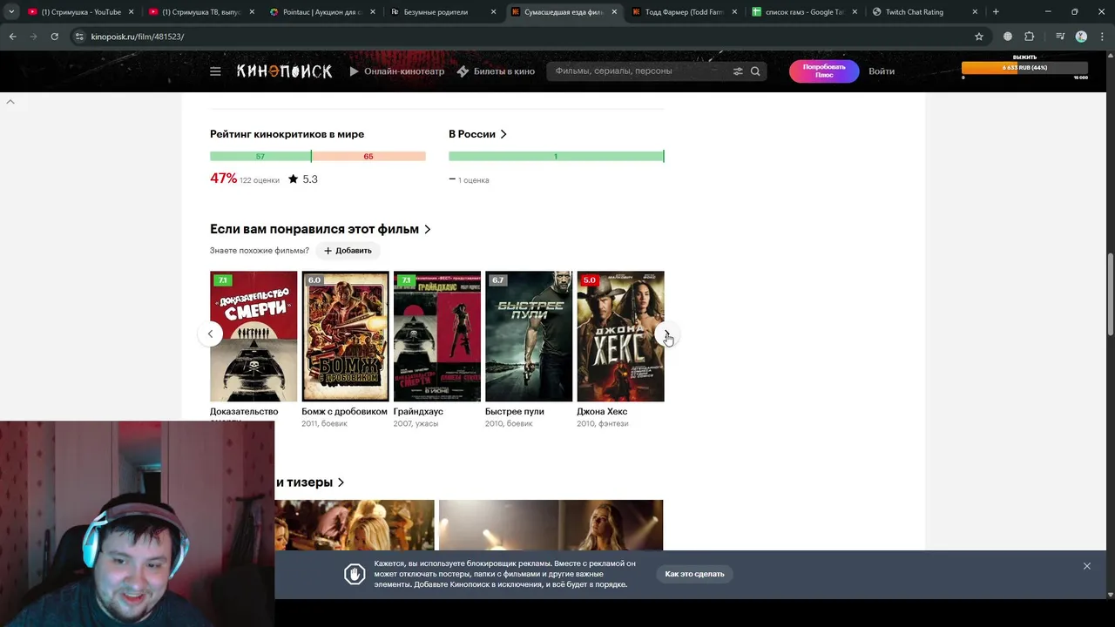Viewport: 1115px width, 627px height.
Task: Dismiss the ad blocker notification
Action: (1087, 566)
